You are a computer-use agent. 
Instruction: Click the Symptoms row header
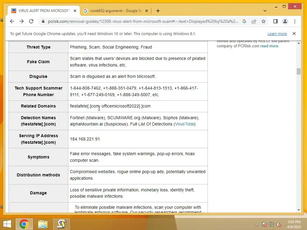(x=38, y=157)
